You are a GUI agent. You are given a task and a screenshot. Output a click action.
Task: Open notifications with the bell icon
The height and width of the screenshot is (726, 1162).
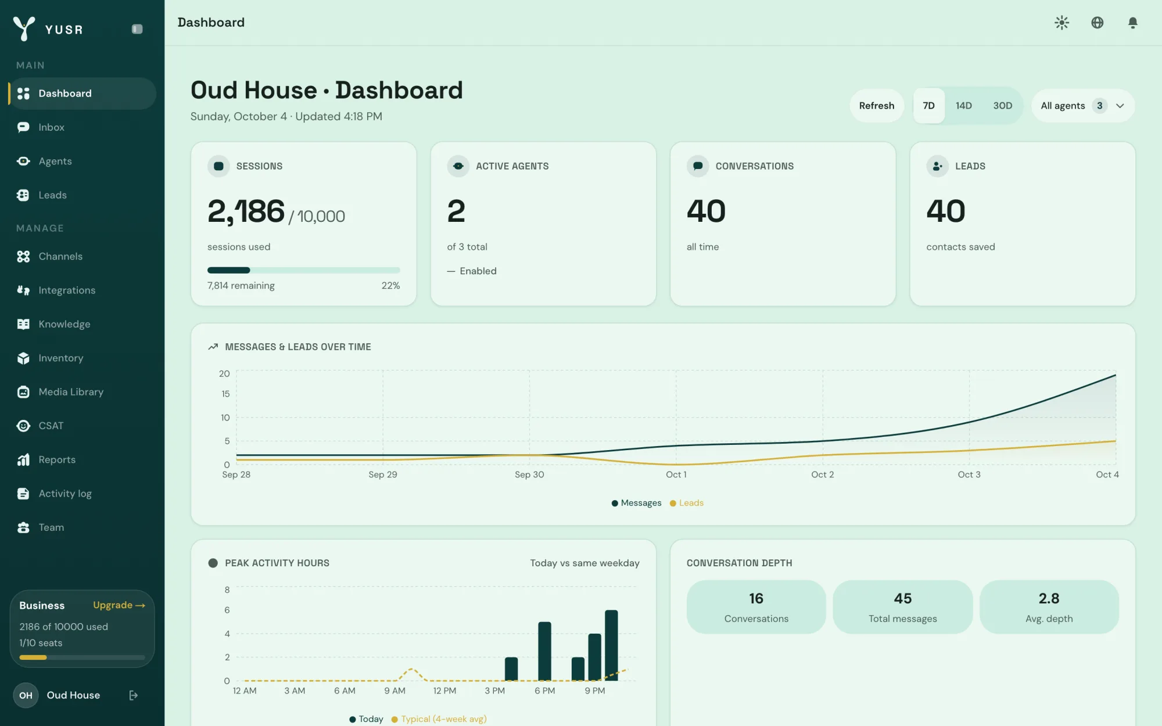coord(1132,23)
